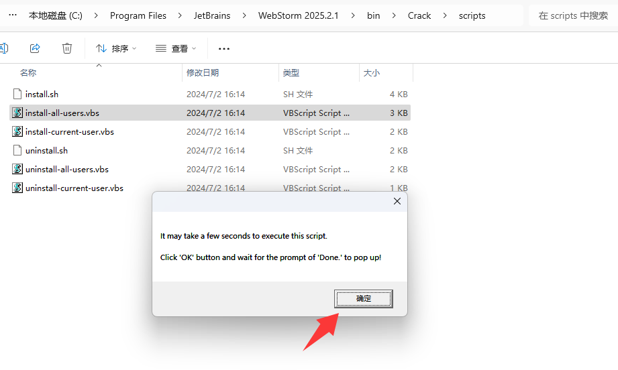Go to WebStorm 2025.2.1 in the breadcrumb
The image size is (618, 370).
[299, 15]
